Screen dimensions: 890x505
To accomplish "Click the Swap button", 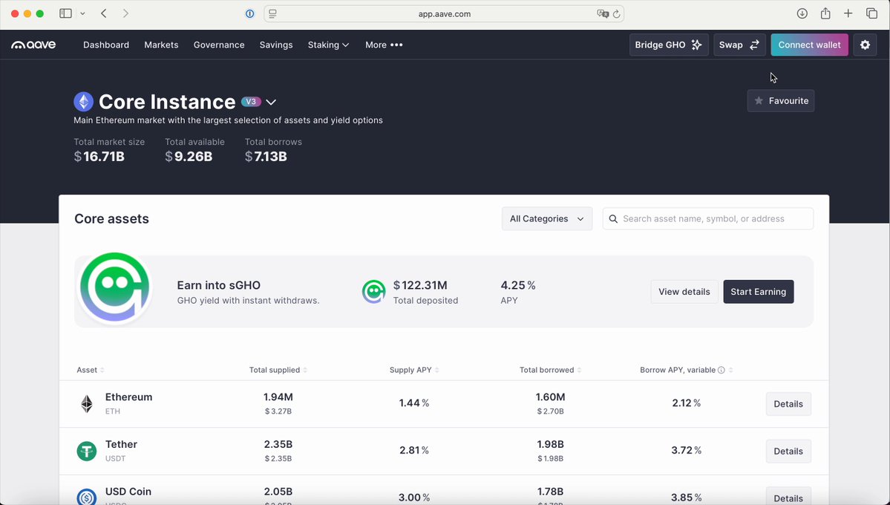I will (739, 45).
